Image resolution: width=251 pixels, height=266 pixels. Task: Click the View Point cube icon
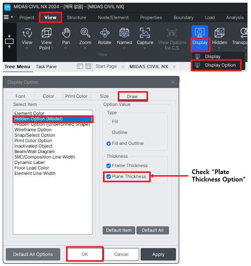point(46,33)
